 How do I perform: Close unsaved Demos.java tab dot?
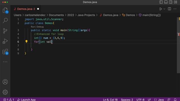point(38,9)
